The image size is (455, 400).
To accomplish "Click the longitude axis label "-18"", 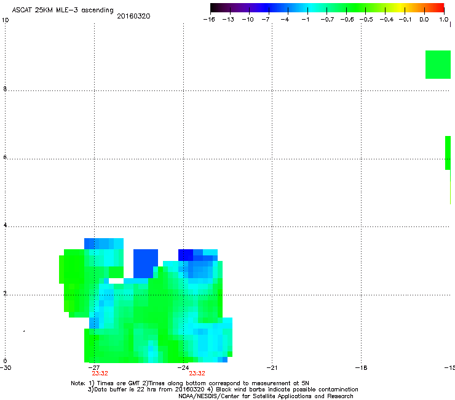I will coord(361,368).
